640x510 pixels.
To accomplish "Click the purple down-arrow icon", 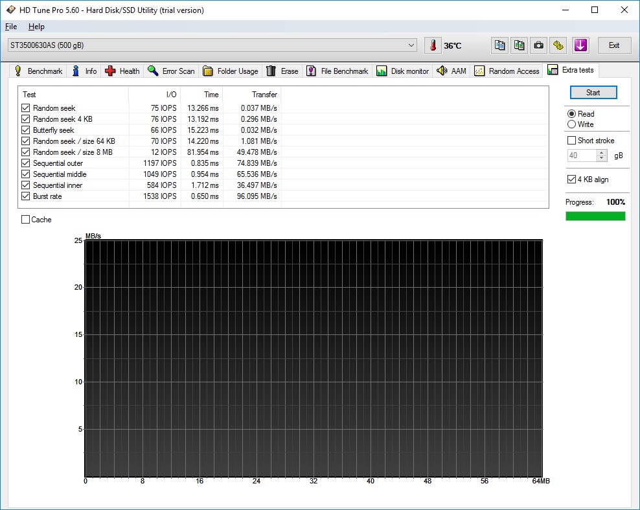I will [x=580, y=45].
